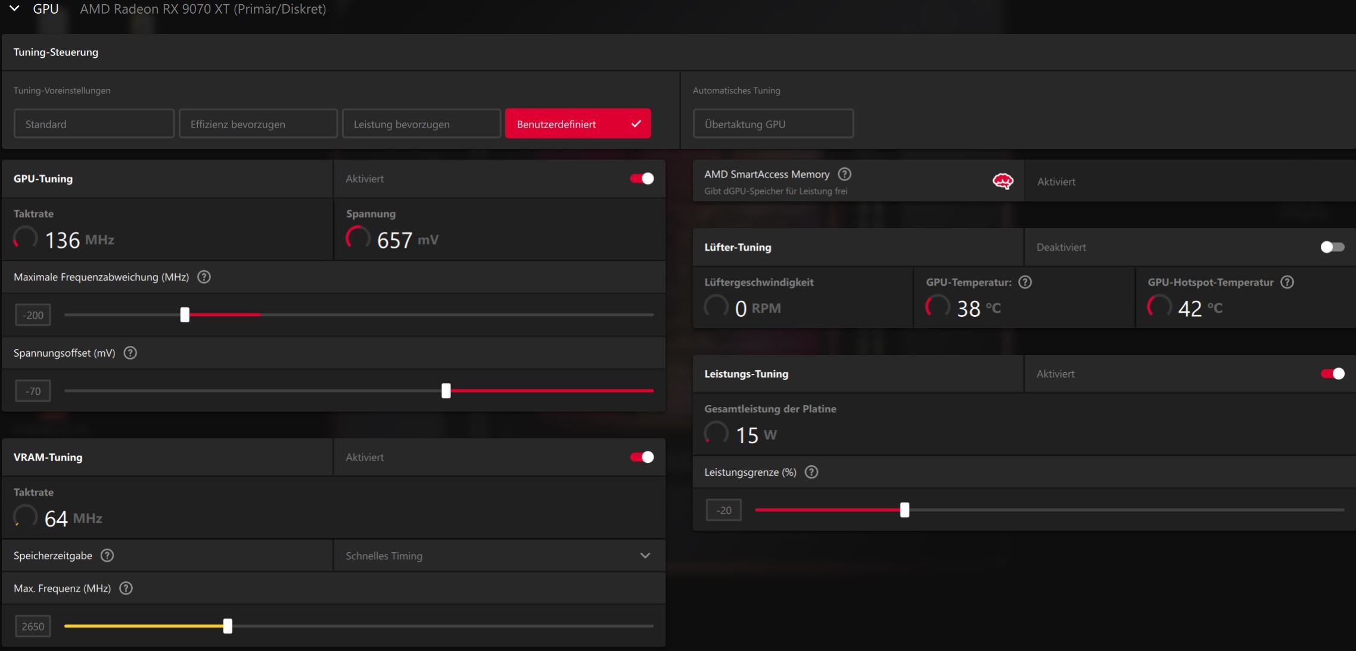
Task: Turn off the VRAM-Tuning switch
Action: point(642,457)
